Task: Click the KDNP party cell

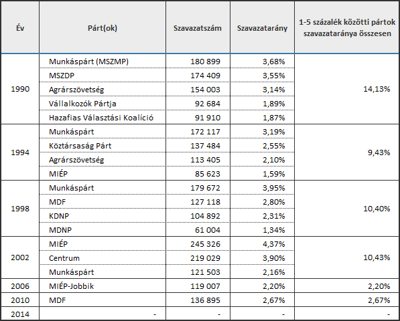Action: click(103, 216)
